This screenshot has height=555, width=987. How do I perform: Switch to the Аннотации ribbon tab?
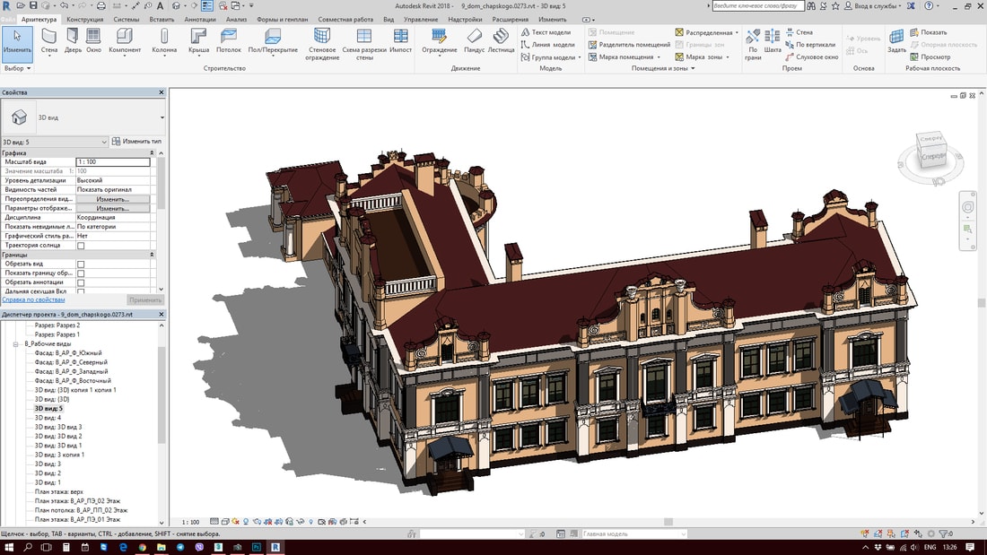click(198, 19)
